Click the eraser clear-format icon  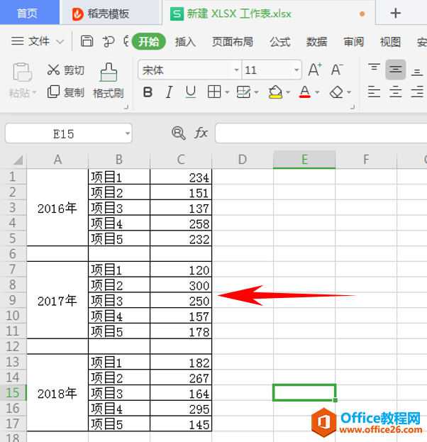336,92
